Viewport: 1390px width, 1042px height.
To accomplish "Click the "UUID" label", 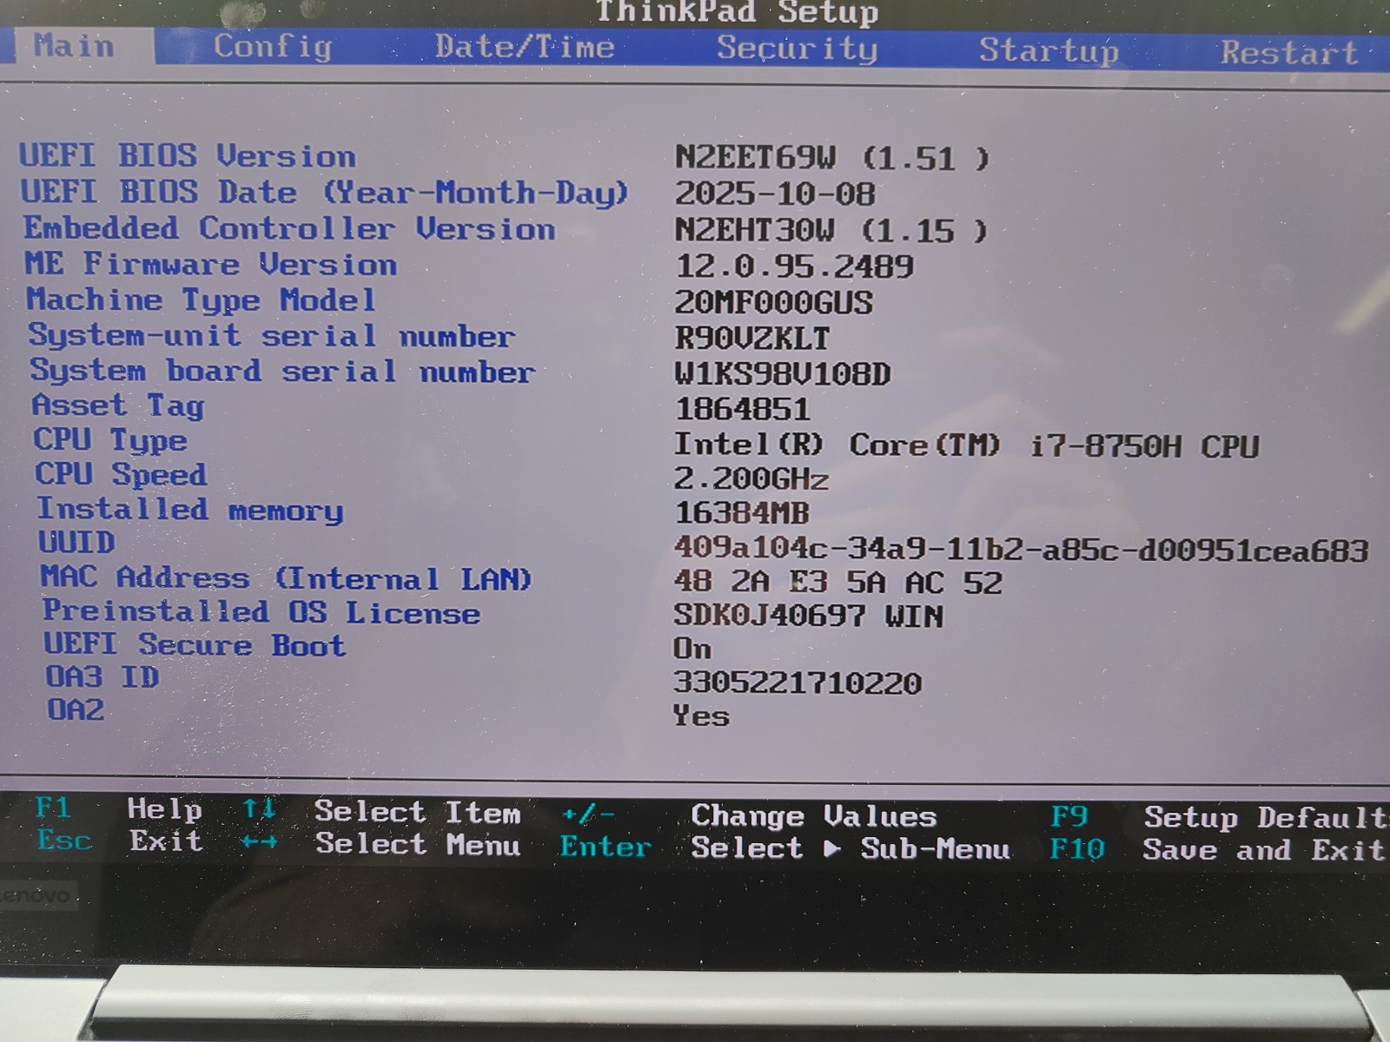I will (76, 542).
